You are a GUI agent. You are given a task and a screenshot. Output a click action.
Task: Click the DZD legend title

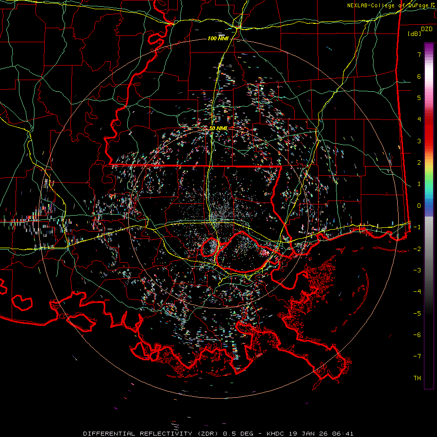pos(427,29)
